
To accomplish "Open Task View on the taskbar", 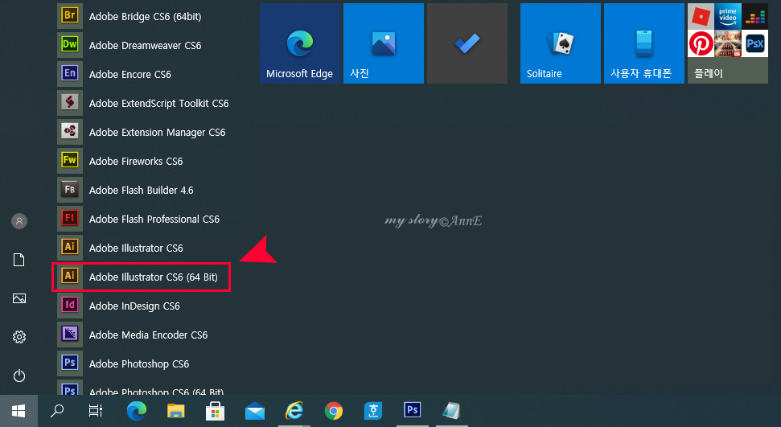I will point(96,411).
